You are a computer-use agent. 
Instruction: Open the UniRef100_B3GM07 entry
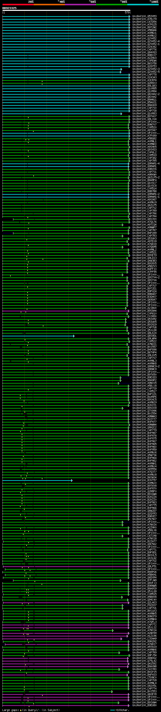[144, 297]
